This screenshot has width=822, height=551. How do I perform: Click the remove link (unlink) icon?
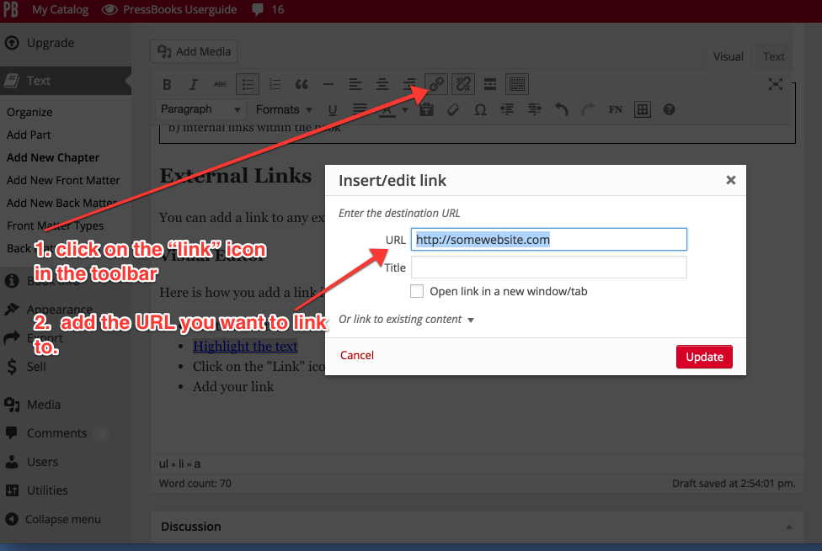coord(463,84)
